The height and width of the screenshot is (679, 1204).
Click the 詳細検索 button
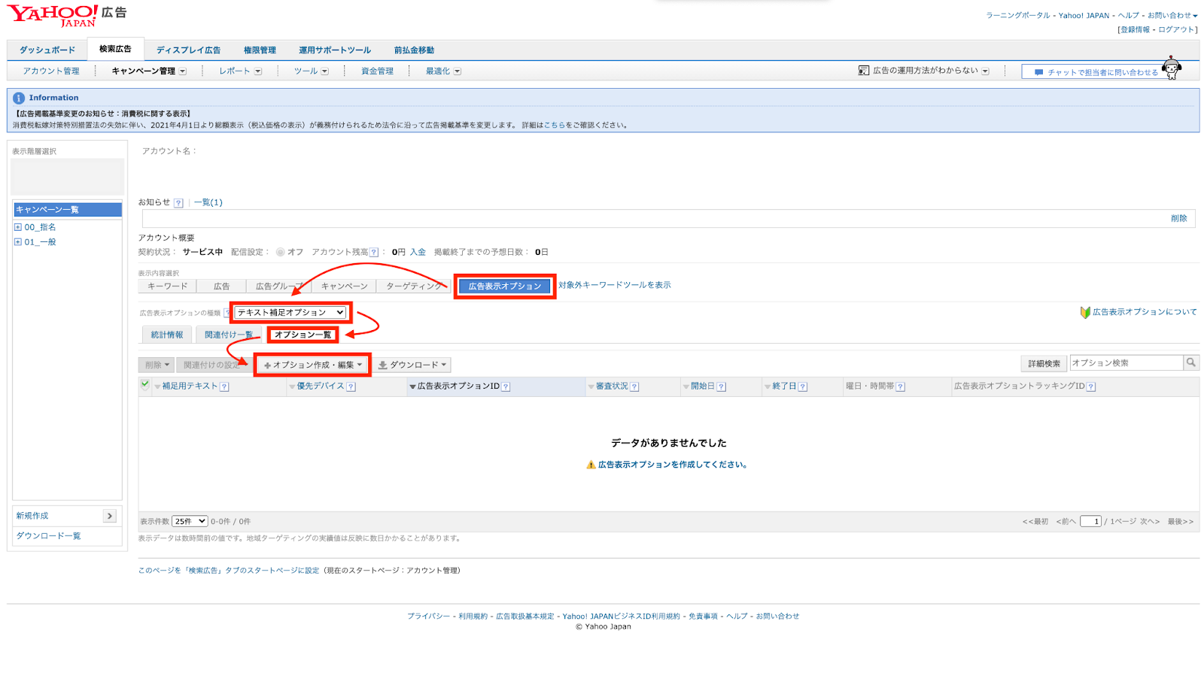[1044, 364]
